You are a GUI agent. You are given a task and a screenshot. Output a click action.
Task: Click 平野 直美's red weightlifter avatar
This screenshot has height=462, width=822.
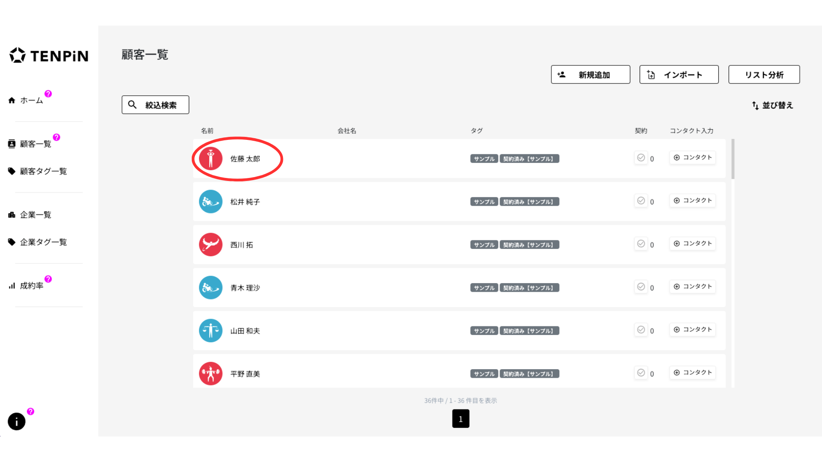coord(211,373)
